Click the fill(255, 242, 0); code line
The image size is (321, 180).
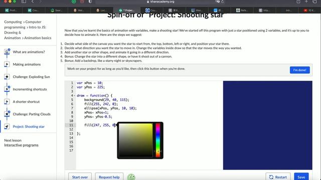[101, 104]
